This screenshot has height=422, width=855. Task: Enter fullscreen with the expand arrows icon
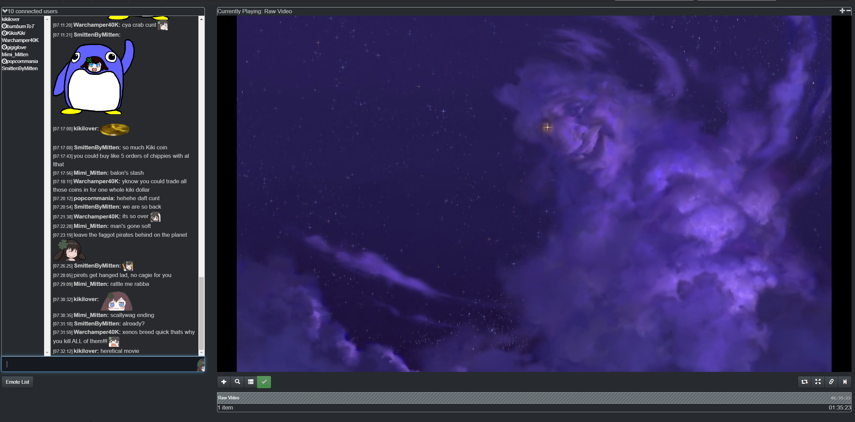(x=818, y=382)
